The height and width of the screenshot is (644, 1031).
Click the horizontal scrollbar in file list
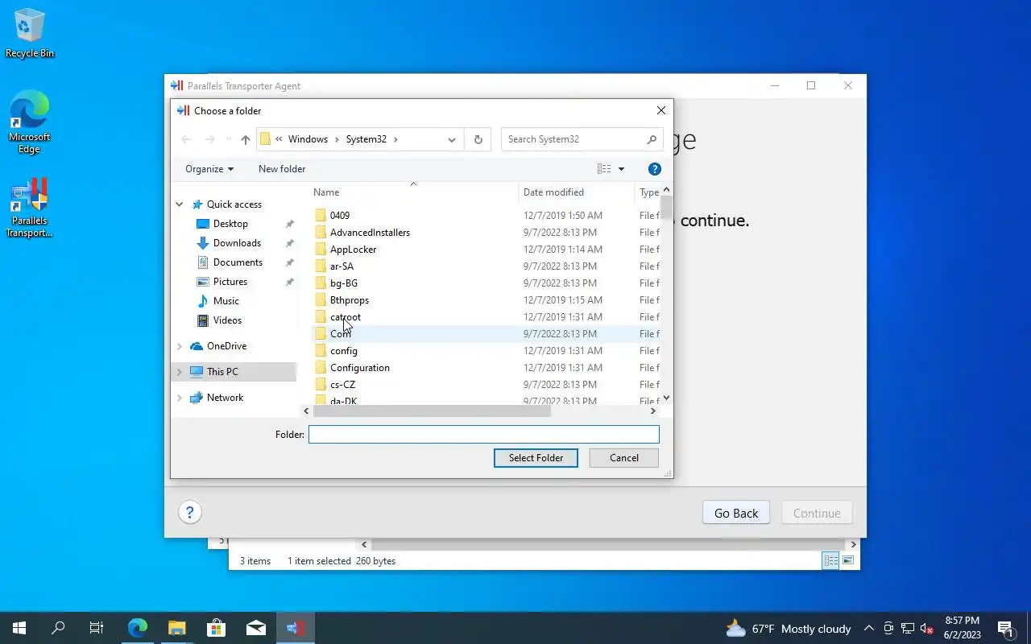pos(432,411)
